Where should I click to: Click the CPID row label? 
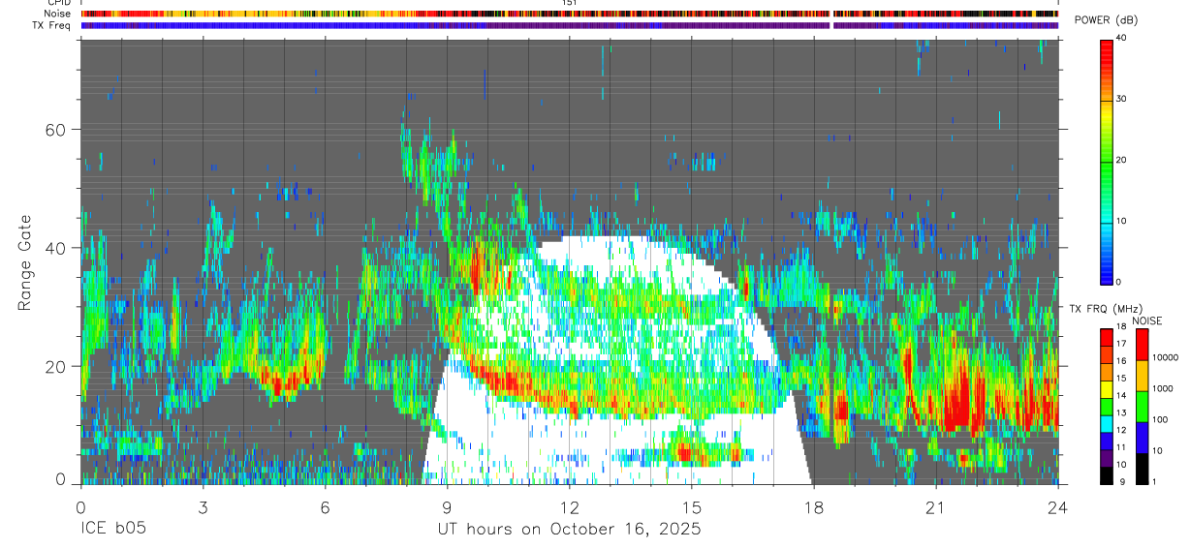59,3
